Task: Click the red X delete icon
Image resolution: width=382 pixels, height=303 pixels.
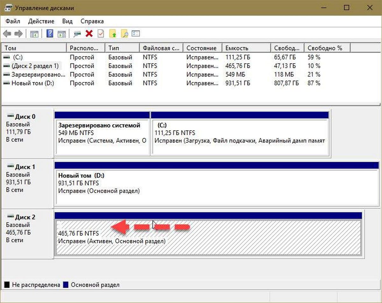Action: [89, 34]
